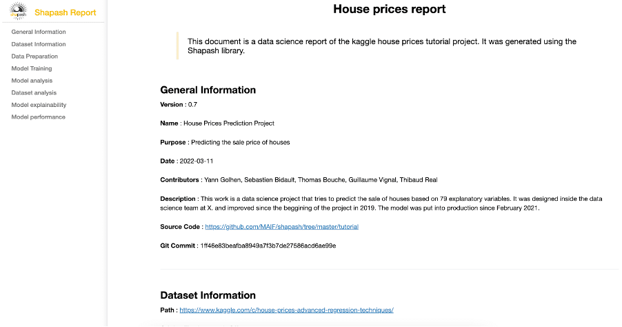Click the House prices report heading
The height and width of the screenshot is (327, 622).
coord(389,9)
